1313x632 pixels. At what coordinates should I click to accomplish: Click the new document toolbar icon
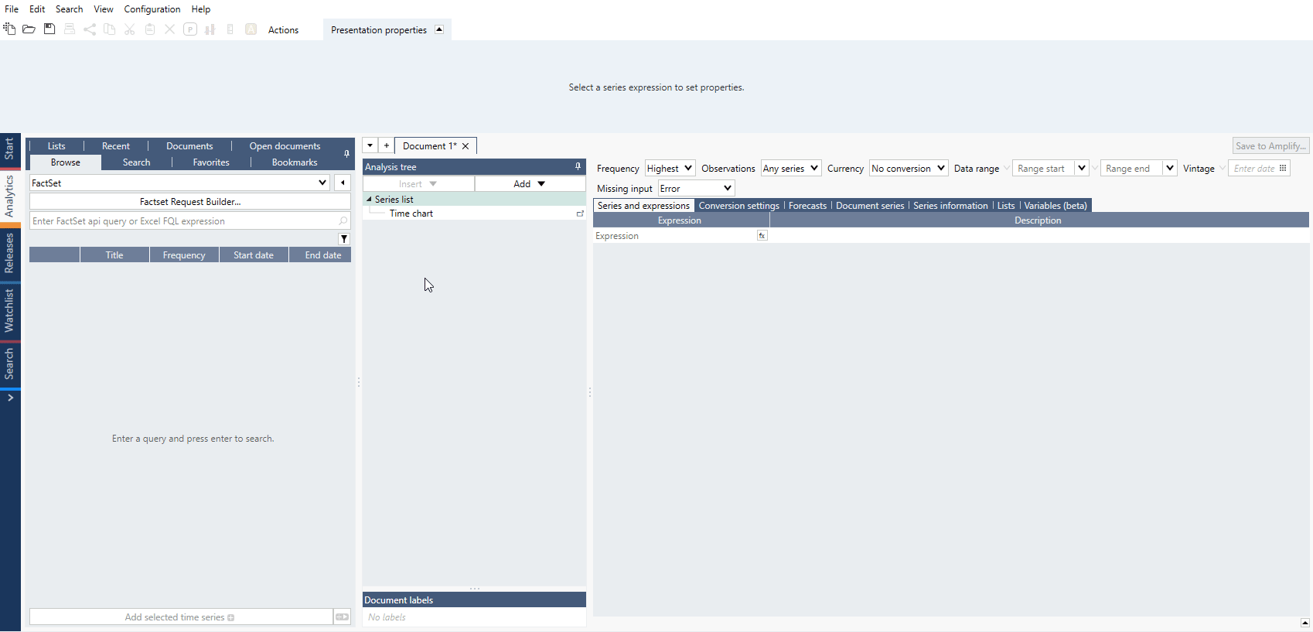[9, 29]
